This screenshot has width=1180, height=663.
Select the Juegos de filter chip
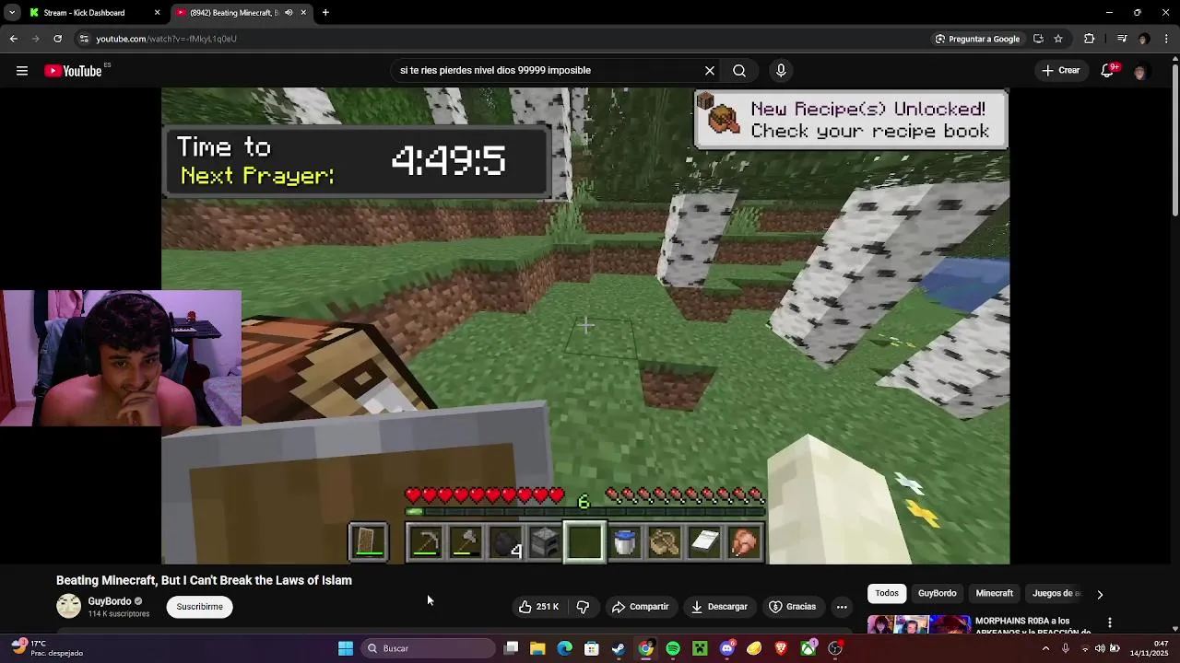coord(1056,593)
